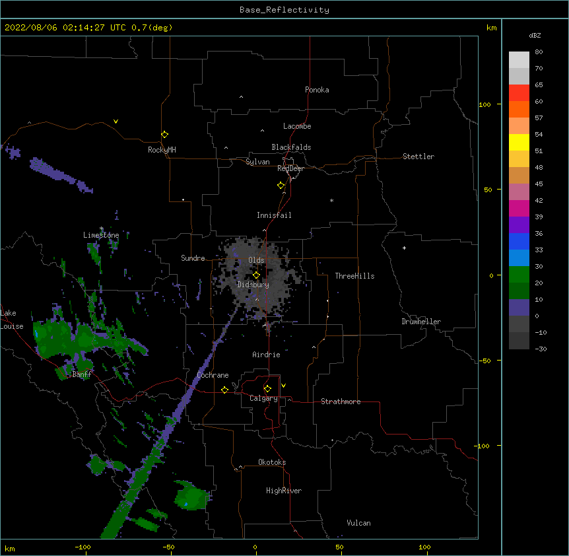Click the Sundre city label

click(x=193, y=258)
